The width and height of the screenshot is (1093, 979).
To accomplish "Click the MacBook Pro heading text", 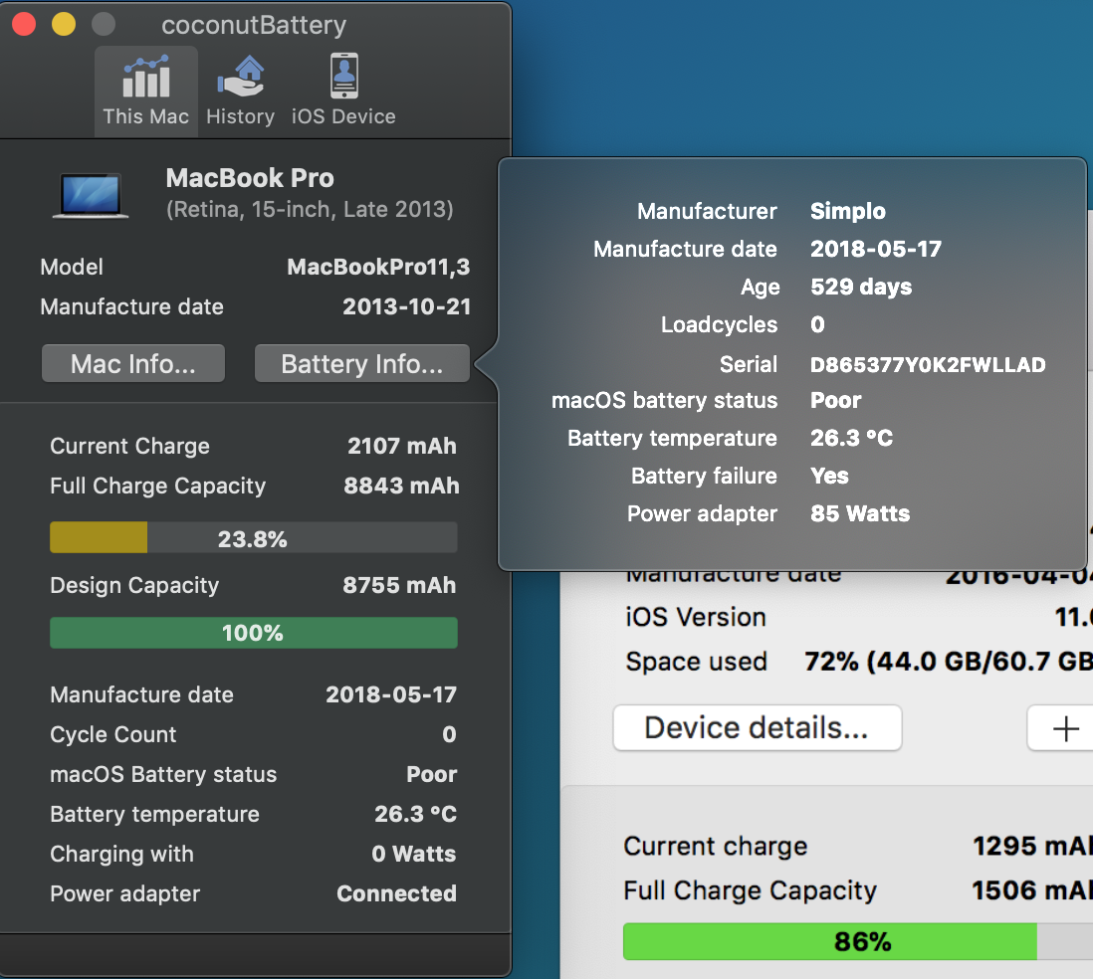I will 250,178.
